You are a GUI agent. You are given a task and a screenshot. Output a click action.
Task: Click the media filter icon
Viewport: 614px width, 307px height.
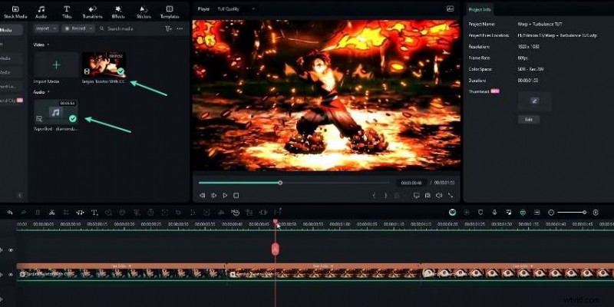point(168,28)
